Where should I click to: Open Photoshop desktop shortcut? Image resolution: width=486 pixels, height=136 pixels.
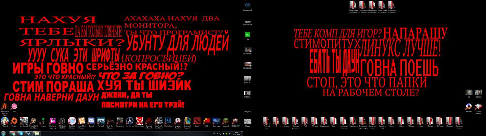click(168, 122)
